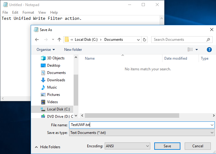Click the Music note icon
The height and width of the screenshot is (154, 216).
(x=43, y=87)
